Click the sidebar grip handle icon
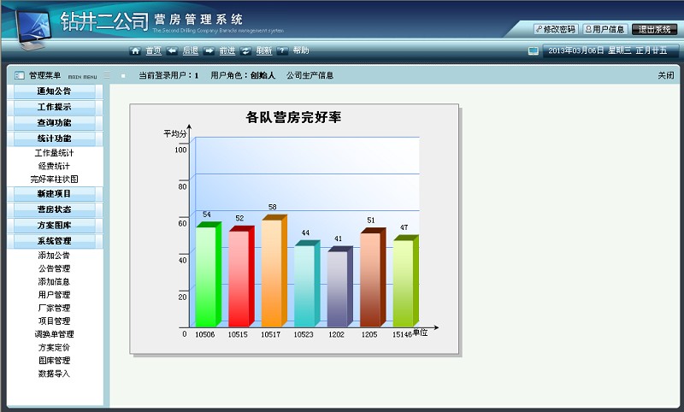The image size is (684, 412). point(107,75)
